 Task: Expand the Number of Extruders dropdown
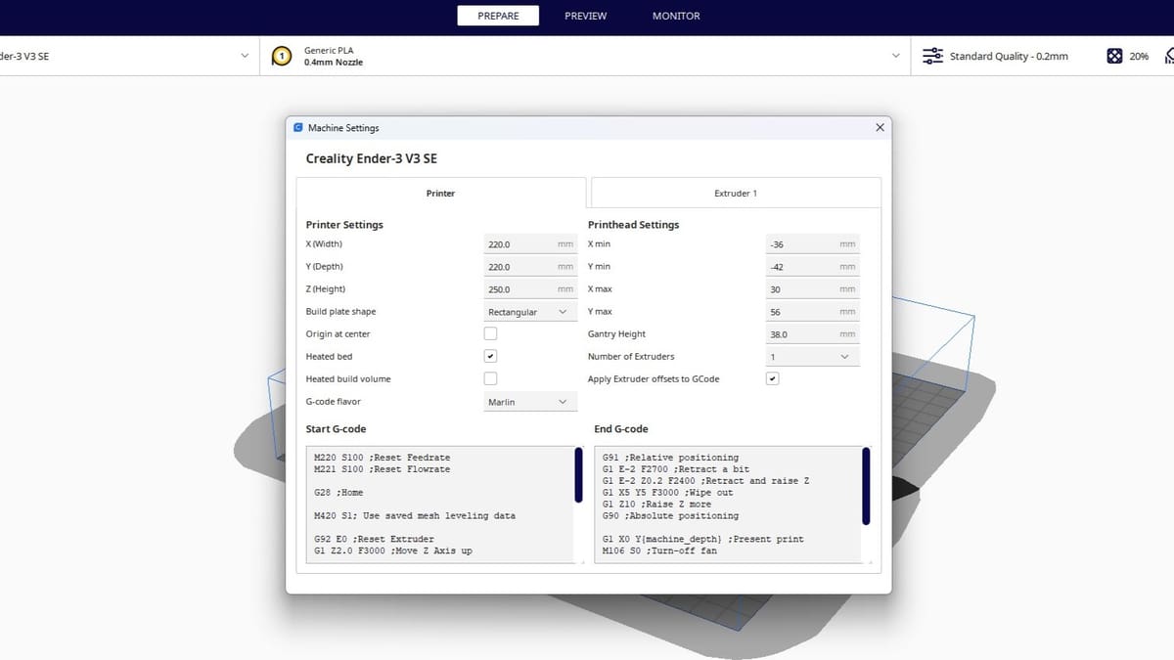point(812,357)
